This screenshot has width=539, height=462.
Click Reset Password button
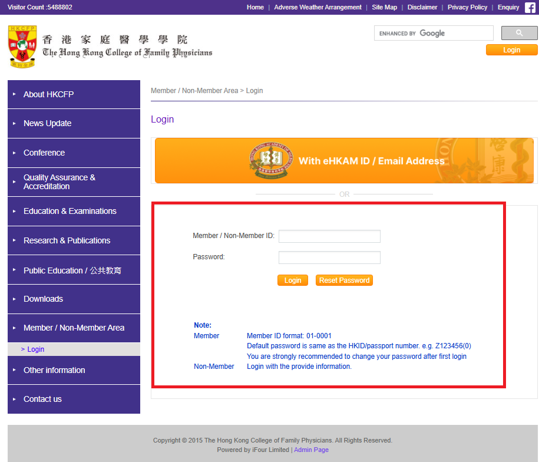[x=344, y=280]
